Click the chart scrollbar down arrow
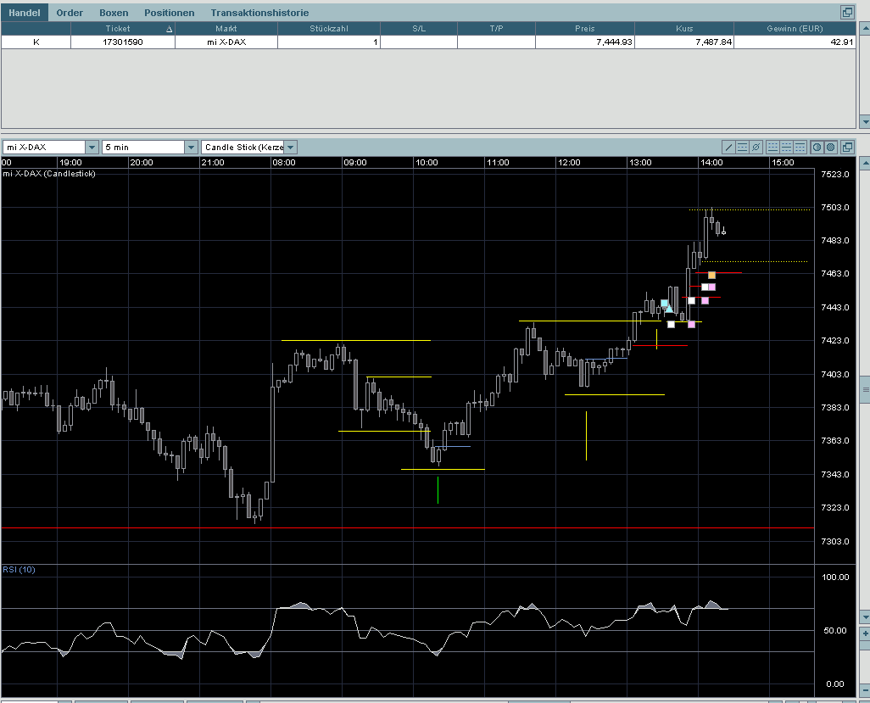Screen dimensions: 870x703 pos(864,617)
